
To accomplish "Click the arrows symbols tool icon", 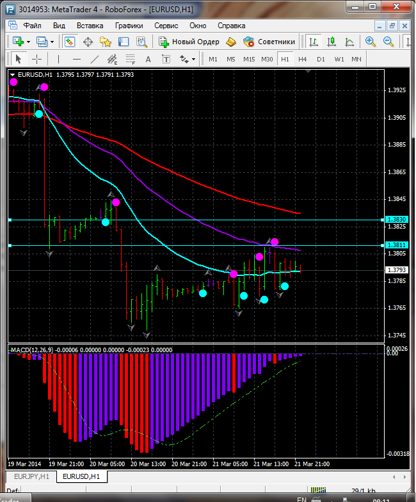I will pos(184,59).
